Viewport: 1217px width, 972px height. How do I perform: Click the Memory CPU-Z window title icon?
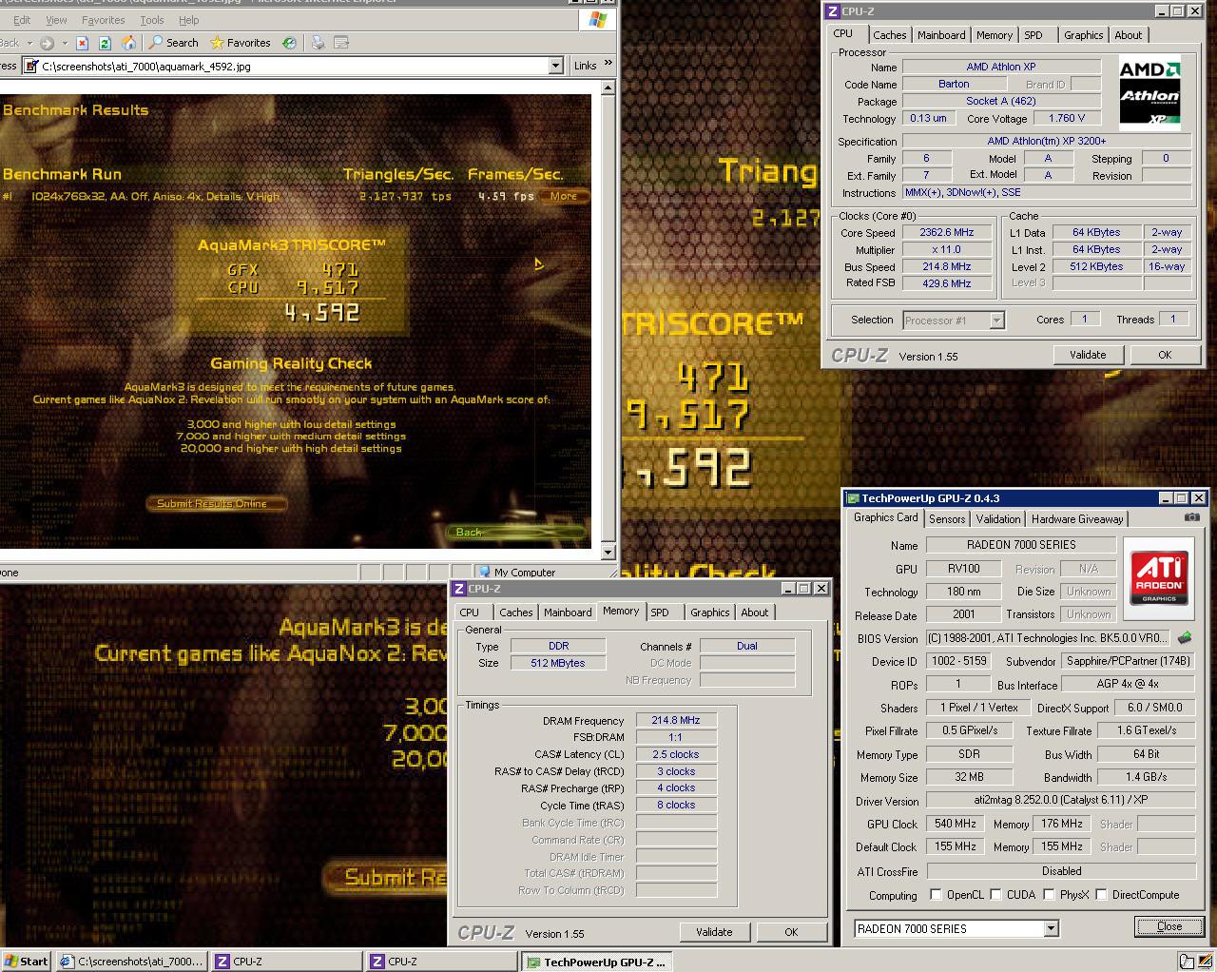pos(459,589)
